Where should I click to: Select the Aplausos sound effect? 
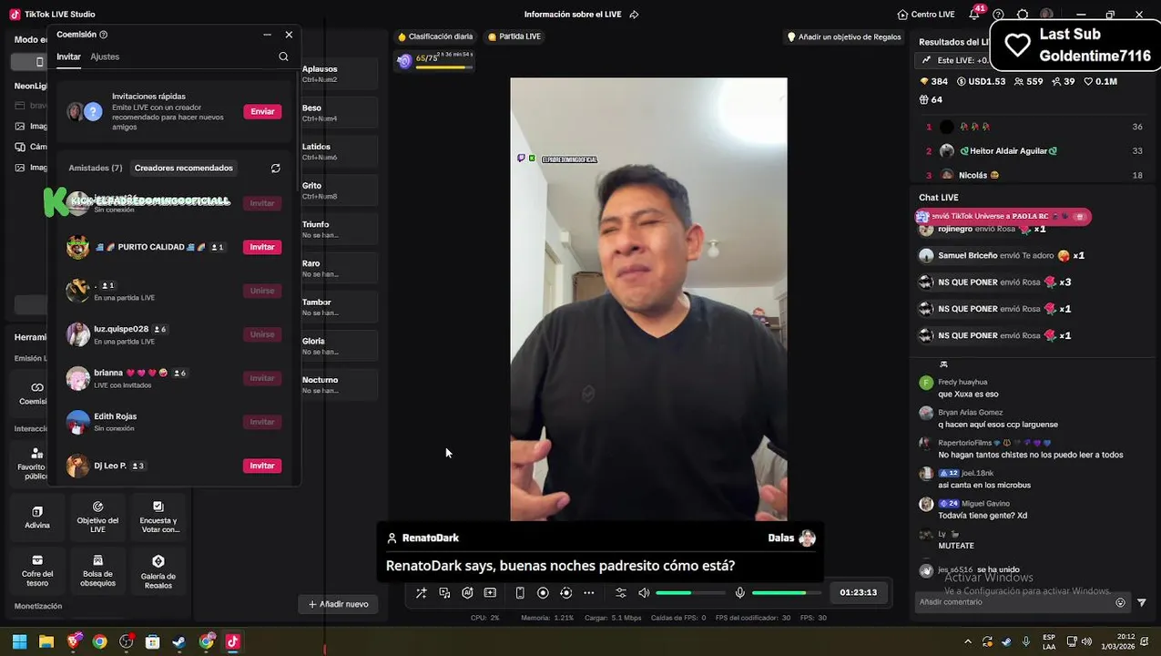(339, 74)
